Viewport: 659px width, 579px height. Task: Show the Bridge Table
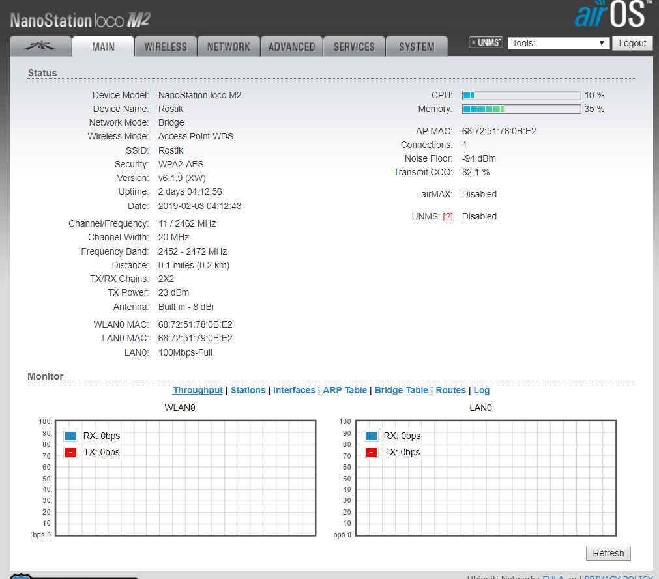click(x=402, y=390)
